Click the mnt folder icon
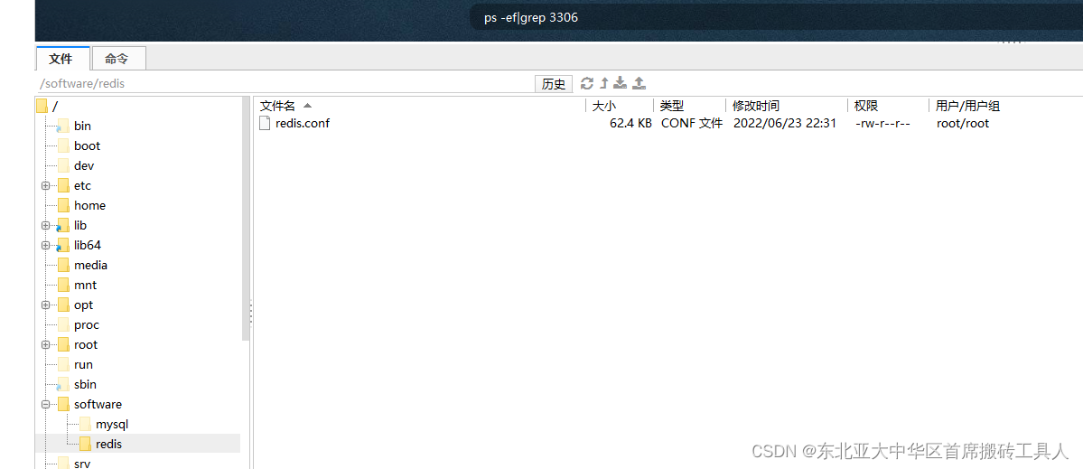Screen dimensions: 1083x469 [63, 285]
